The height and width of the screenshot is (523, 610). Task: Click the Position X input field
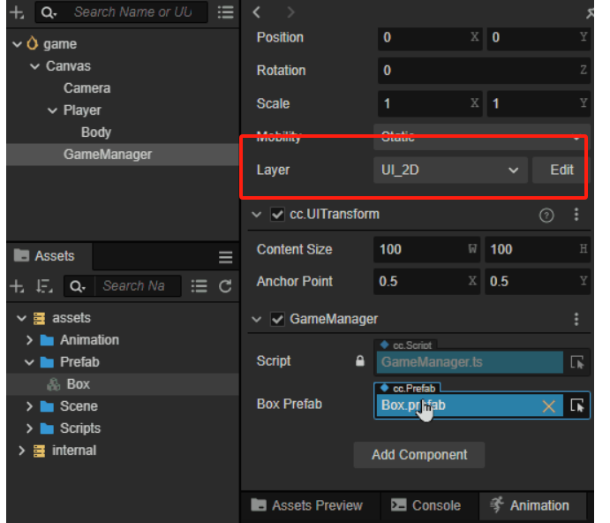430,38
